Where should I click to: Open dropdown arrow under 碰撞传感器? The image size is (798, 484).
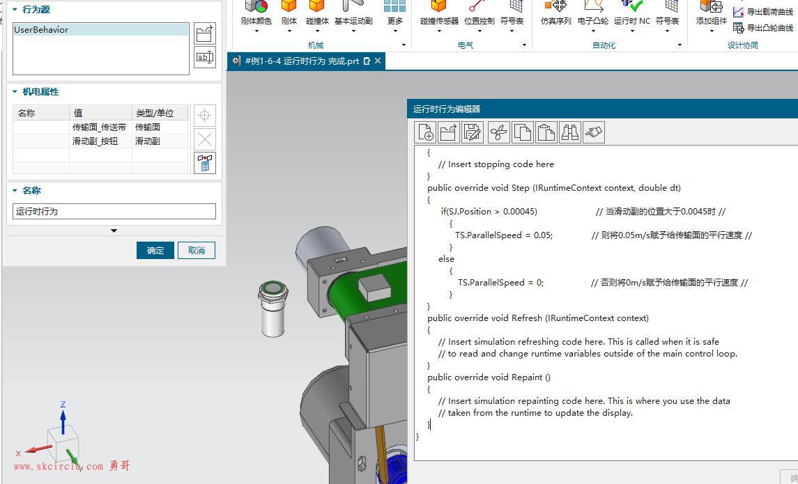click(x=439, y=31)
